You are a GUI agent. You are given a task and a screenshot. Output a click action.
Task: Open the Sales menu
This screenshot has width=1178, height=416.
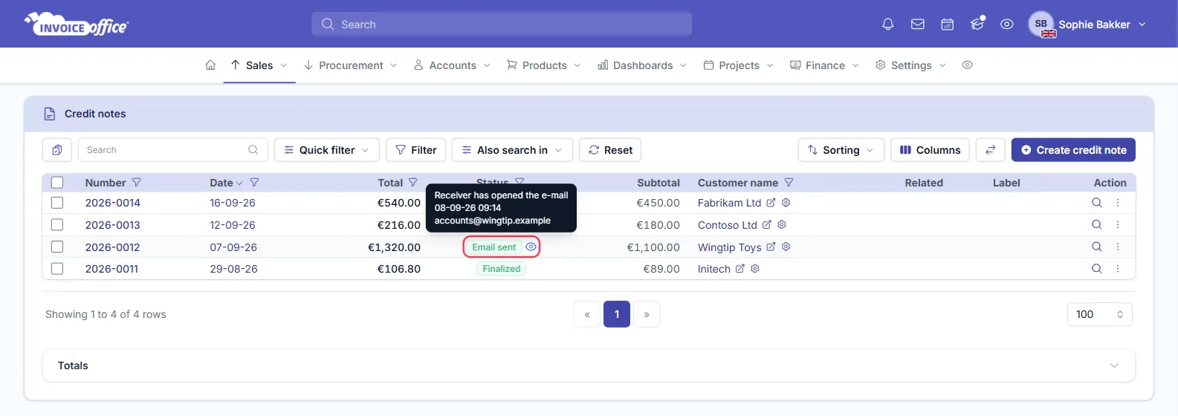(259, 65)
